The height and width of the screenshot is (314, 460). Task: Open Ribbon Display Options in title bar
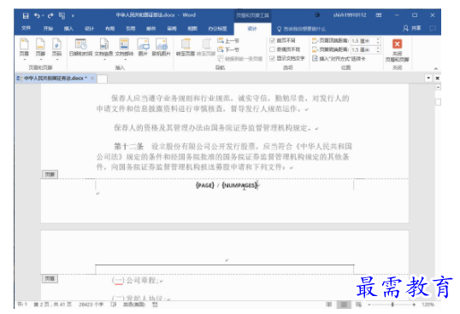[379, 15]
